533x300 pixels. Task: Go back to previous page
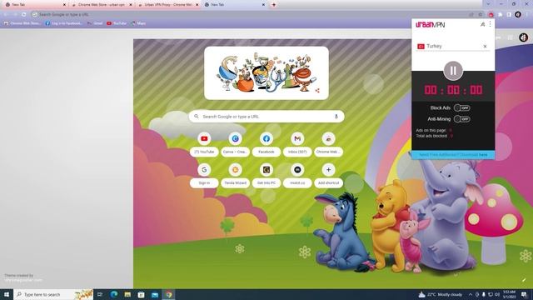click(x=6, y=15)
